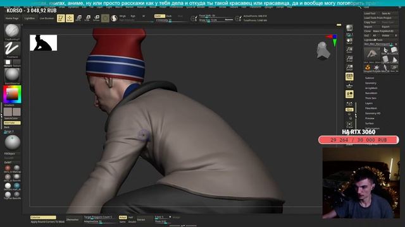Adjust the Z Intensity slider
The width and height of the screenshot is (405, 227).
(170, 20)
